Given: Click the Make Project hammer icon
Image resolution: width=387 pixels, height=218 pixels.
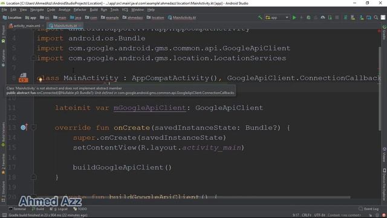Looking at the screenshot, I should pyautogui.click(x=260, y=18).
